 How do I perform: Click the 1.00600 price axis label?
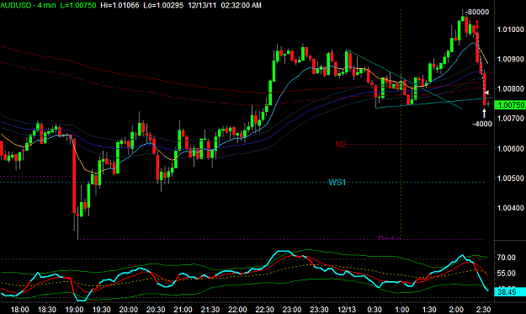[510, 148]
